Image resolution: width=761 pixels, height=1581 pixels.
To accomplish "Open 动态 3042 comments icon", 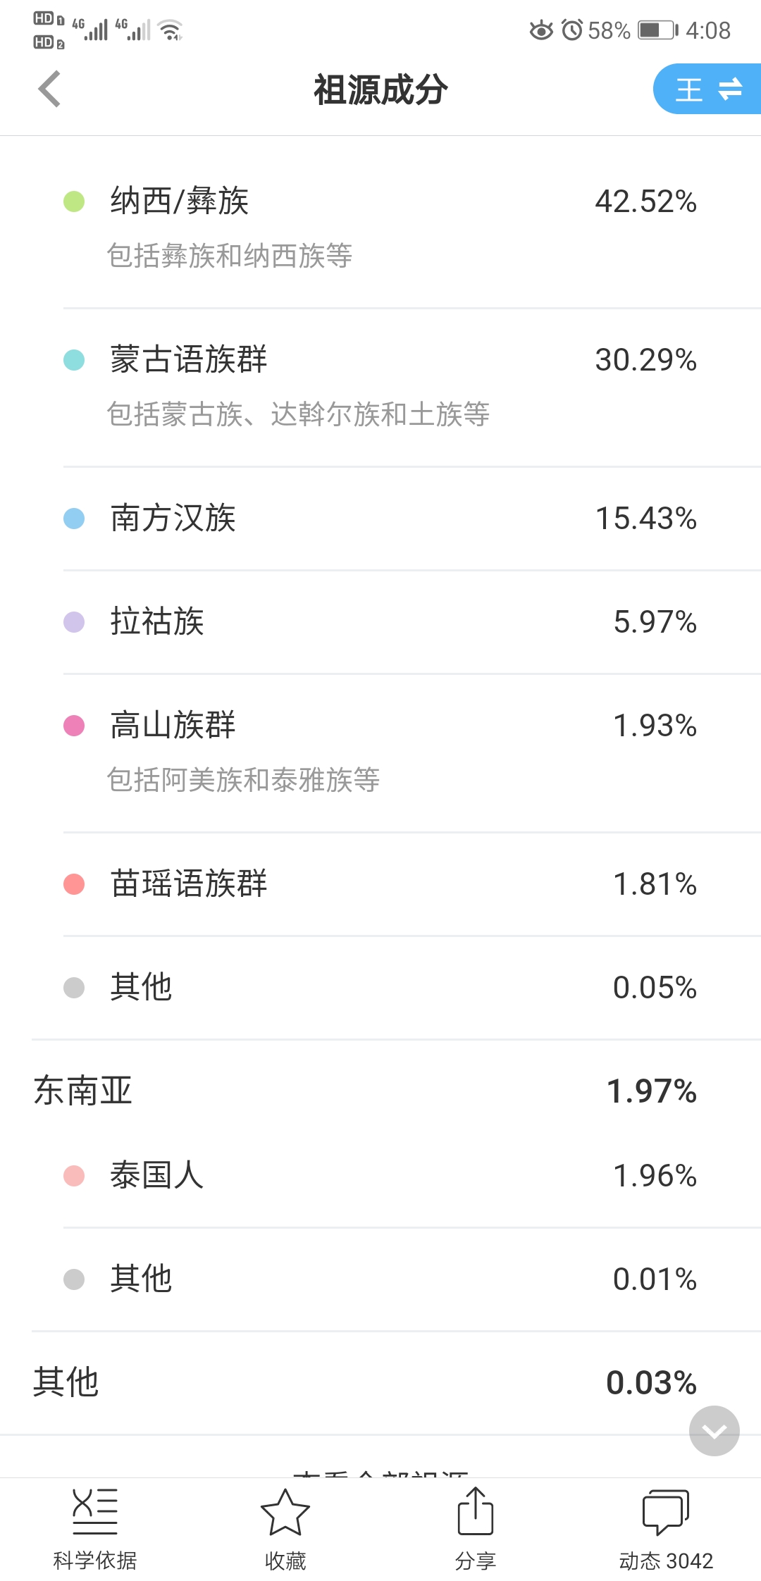I will (x=666, y=1513).
